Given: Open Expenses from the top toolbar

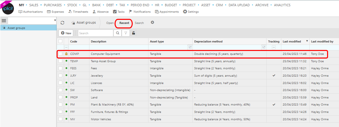Looking at the screenshot, I should click(55, 12).
